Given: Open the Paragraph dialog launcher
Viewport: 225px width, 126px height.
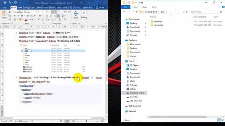Looking at the screenshot, I should pos(70,23).
